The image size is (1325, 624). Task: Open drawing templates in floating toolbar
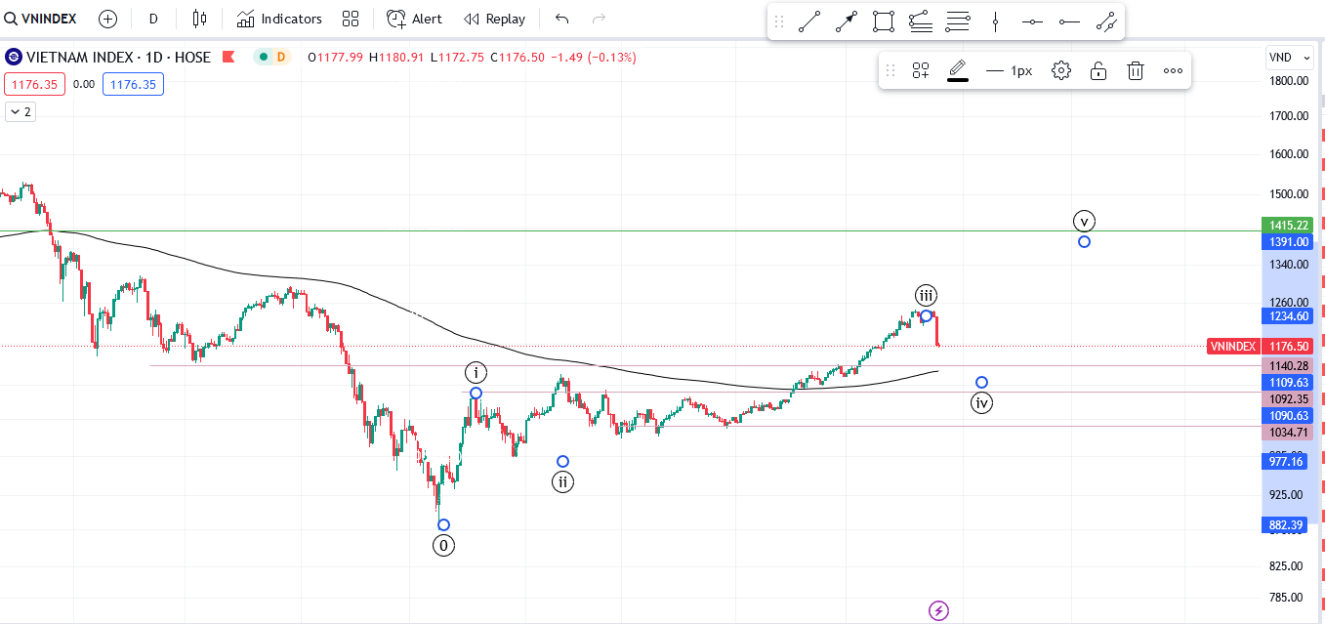pos(921,70)
